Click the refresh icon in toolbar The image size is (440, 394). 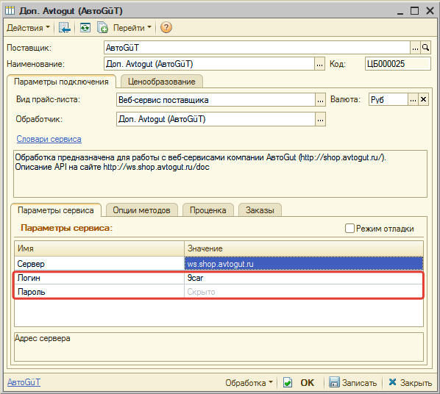(x=85, y=28)
